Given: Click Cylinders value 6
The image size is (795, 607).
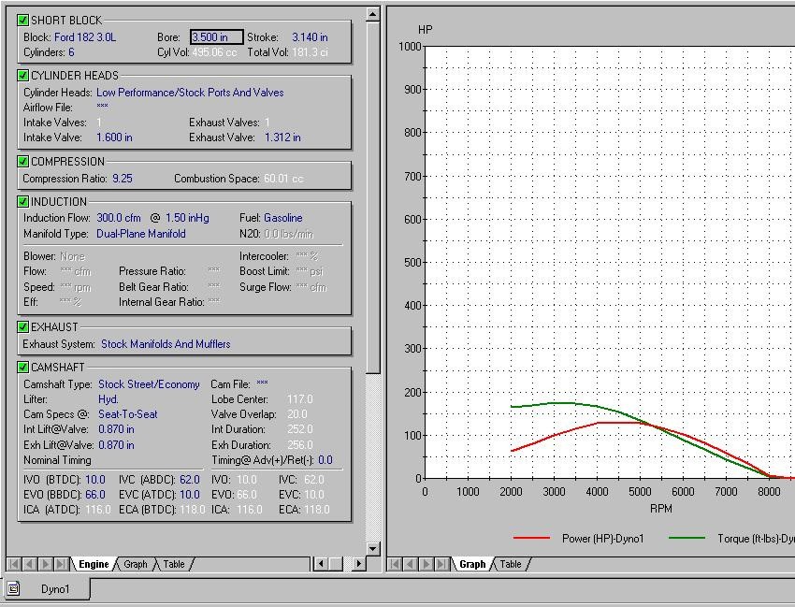Looking at the screenshot, I should (x=71, y=52).
